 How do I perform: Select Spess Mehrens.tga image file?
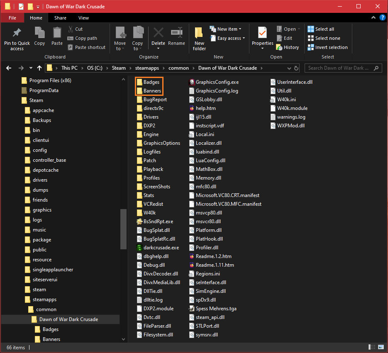213,309
